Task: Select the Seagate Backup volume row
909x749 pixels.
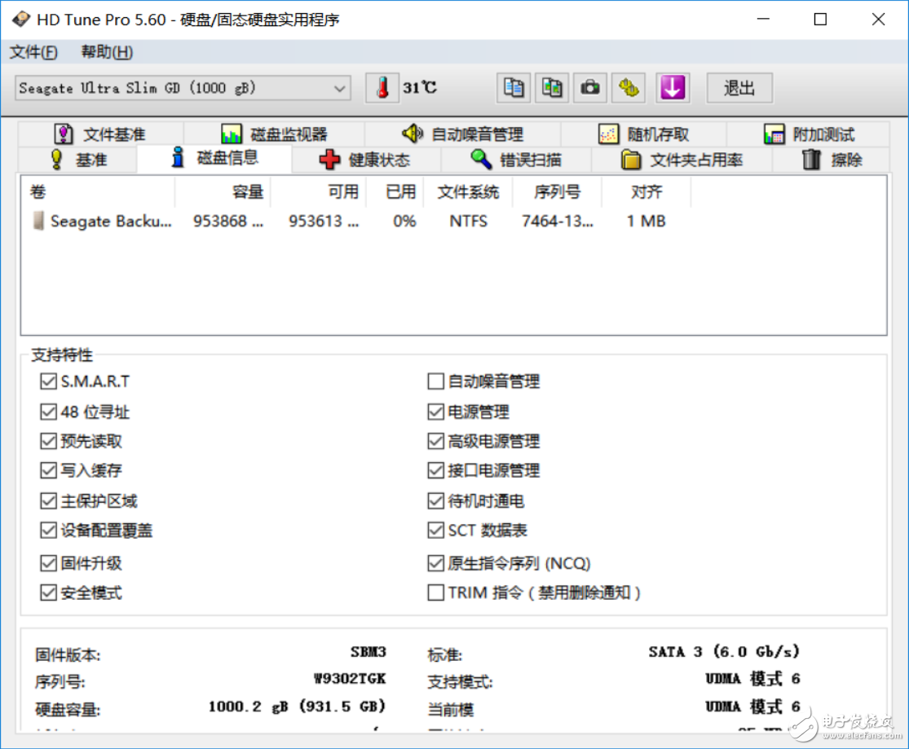Action: pos(110,221)
